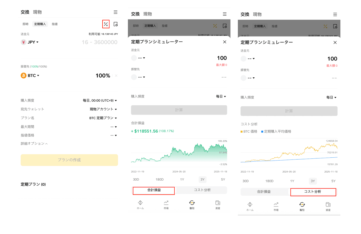Image resolution: width=361 pixels, height=234 pixels.
Task: Click 計算 button in right simulator
Action: [289, 111]
